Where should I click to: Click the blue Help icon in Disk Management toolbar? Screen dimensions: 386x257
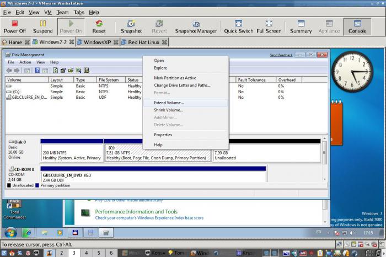[37, 71]
